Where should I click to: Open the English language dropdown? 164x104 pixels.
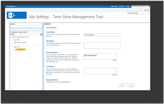tap(41, 34)
